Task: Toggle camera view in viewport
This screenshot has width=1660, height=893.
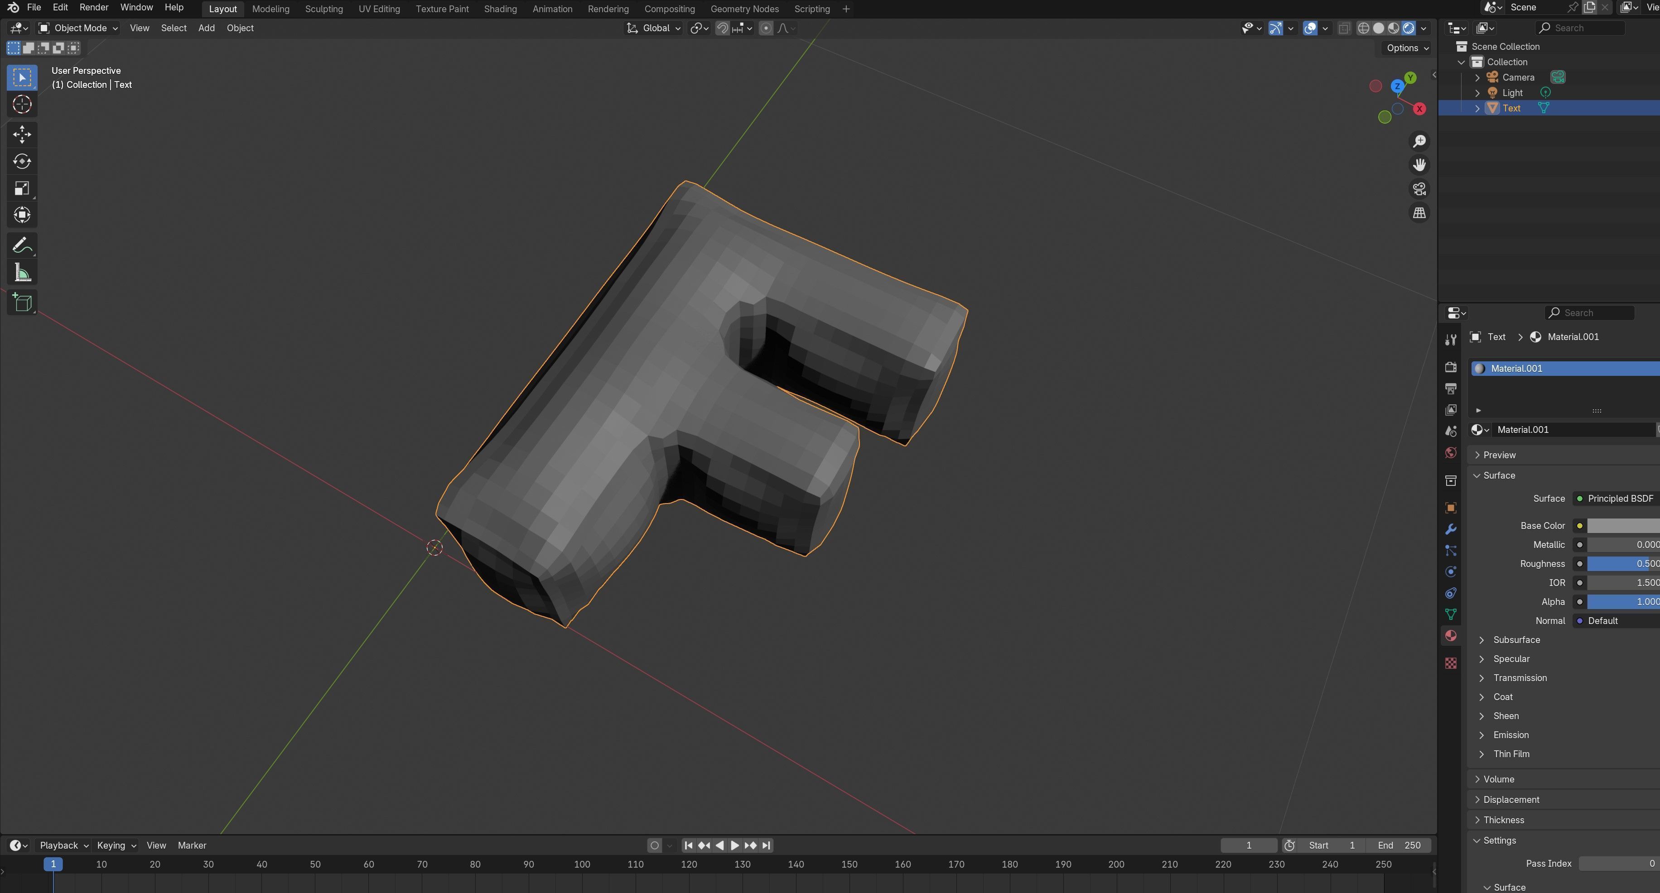Action: [1419, 189]
